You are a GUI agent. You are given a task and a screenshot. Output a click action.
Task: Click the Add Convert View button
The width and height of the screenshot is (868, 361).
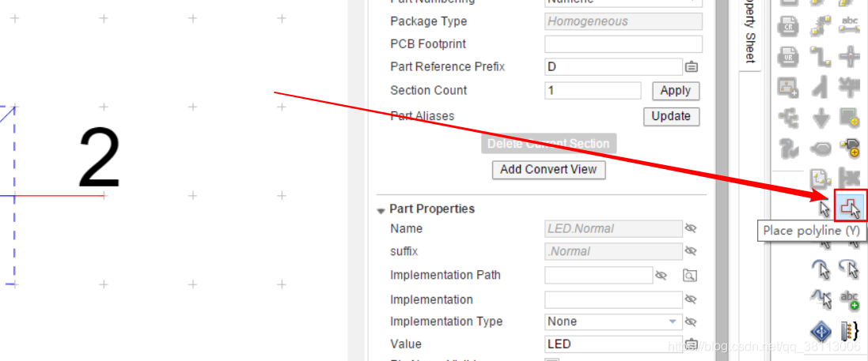click(548, 169)
